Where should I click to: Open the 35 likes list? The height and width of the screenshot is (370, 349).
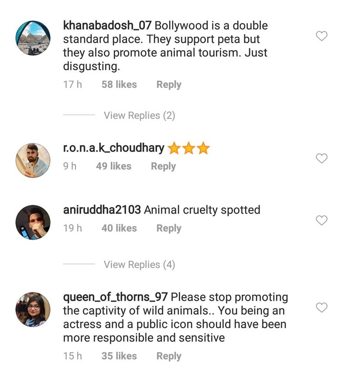pyautogui.click(x=119, y=356)
